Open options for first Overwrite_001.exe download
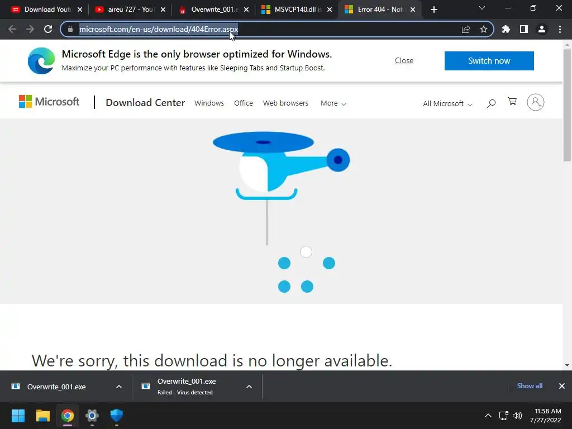Viewport: 572px width, 429px height. tap(119, 387)
